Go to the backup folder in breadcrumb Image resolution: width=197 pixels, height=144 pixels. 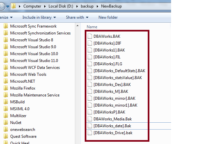point(87,6)
